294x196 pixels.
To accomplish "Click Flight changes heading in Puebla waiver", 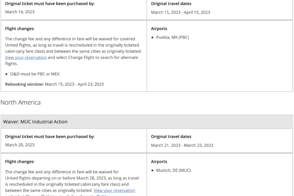I will coord(20,29).
